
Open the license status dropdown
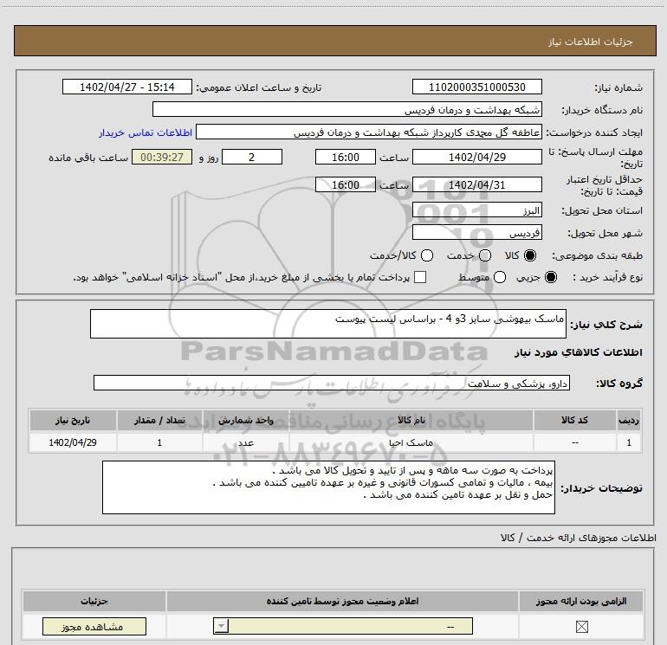click(343, 626)
